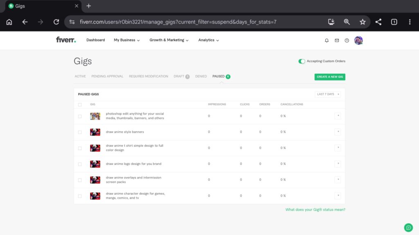Image resolution: width=419 pixels, height=235 pixels.
Task: Open the support chat bubble icon
Action: click(408, 228)
